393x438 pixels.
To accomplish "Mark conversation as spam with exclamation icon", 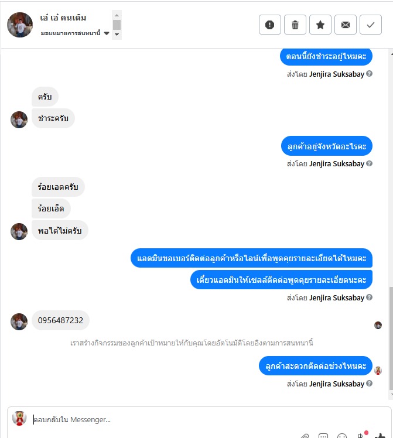I will coord(269,25).
